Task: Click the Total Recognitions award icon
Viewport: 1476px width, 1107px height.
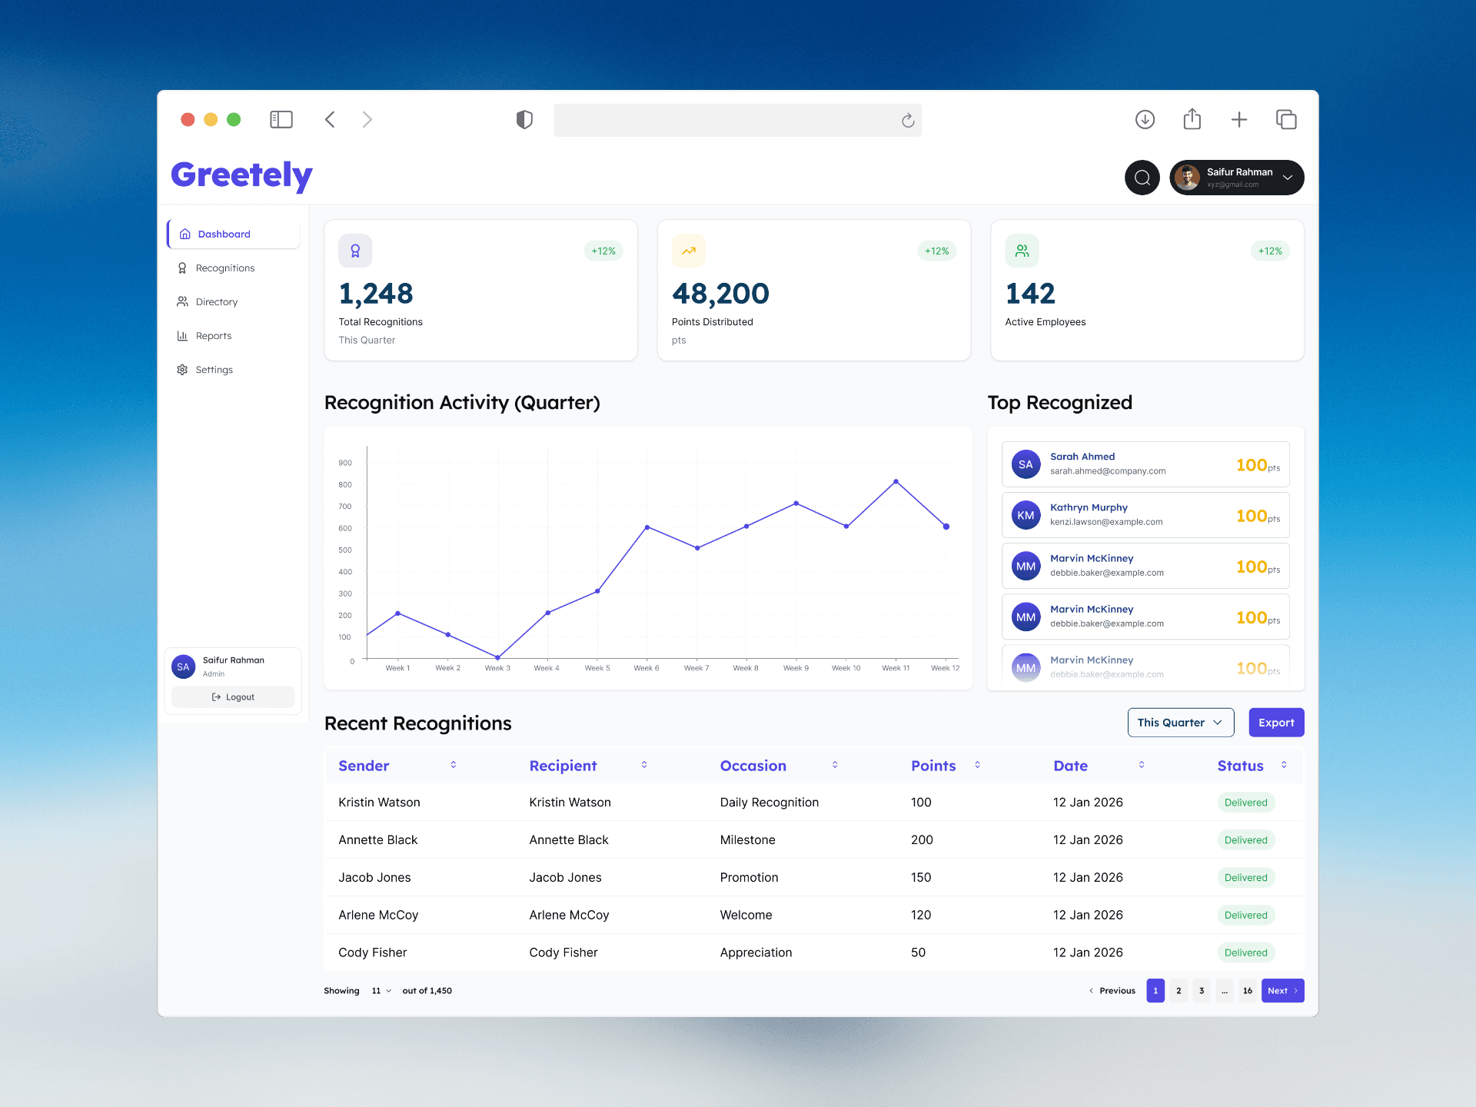Action: click(355, 251)
